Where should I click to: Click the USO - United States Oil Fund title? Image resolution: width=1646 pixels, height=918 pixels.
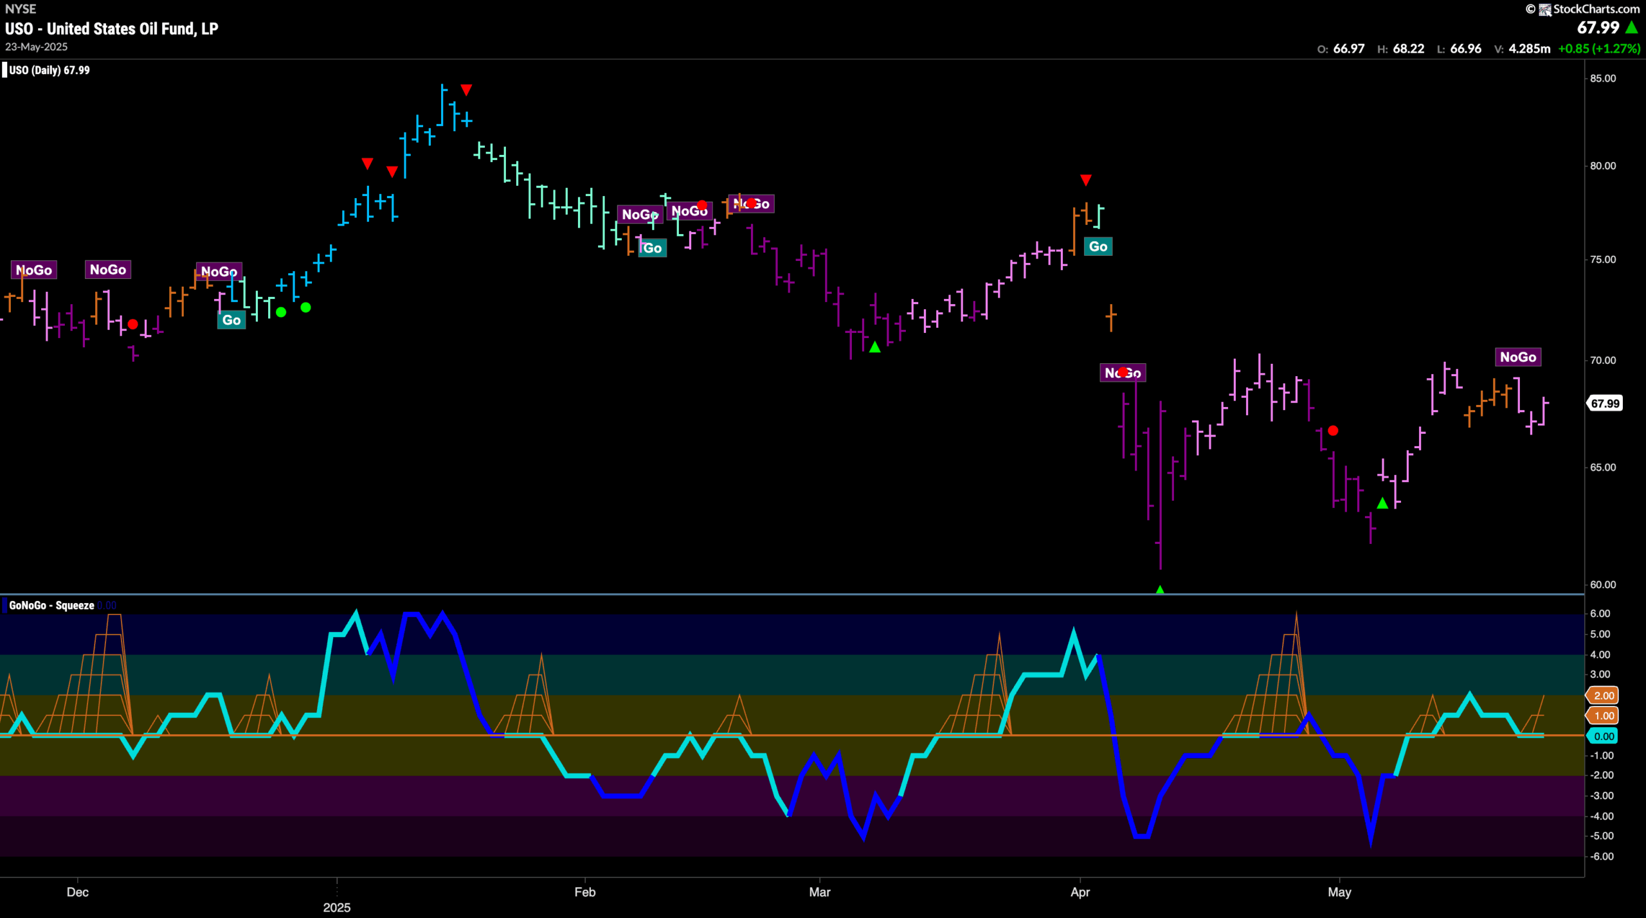coord(111,29)
